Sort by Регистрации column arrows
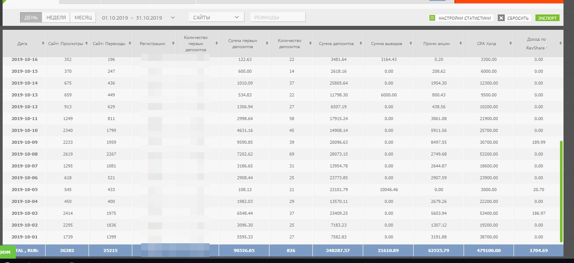Viewport: 574px width, 263px height. 174,43
